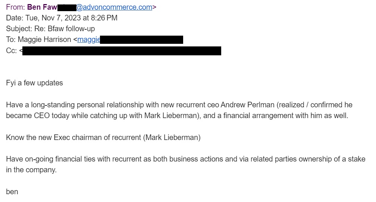Click the words financial arrangement
Image resolution: width=376 pixels, height=202 pixels.
tap(252, 115)
